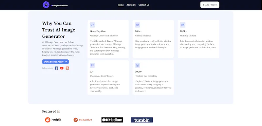
Task: Open the YouTube follow icon
Action: pos(62,68)
